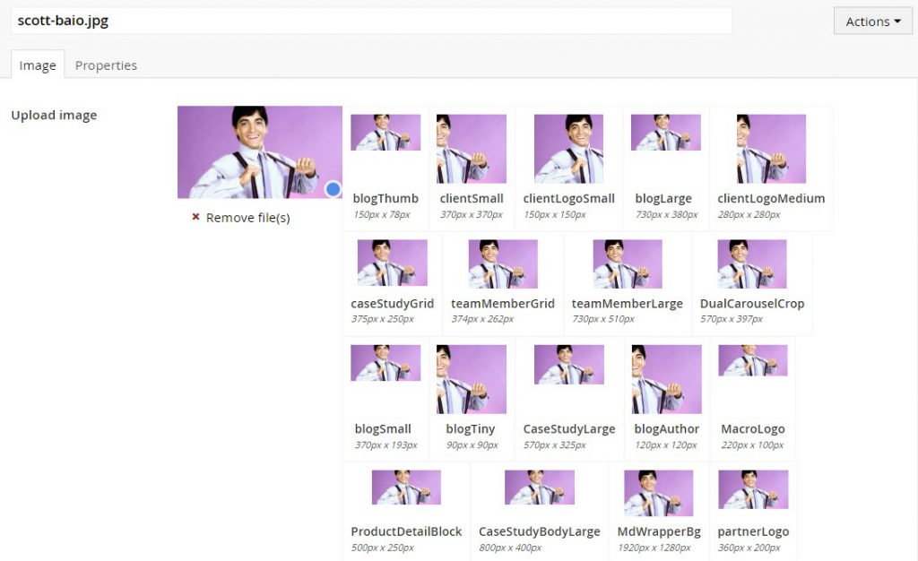Image resolution: width=918 pixels, height=561 pixels.
Task: Select the MdWrapperBg crop thumbnail
Action: tap(658, 493)
